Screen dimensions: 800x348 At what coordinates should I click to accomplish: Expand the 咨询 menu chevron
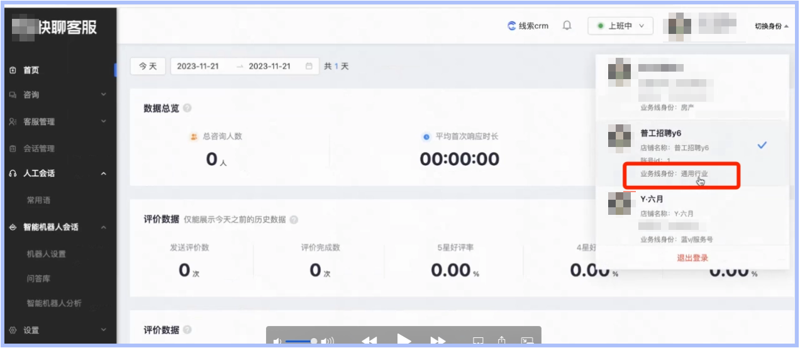point(104,95)
